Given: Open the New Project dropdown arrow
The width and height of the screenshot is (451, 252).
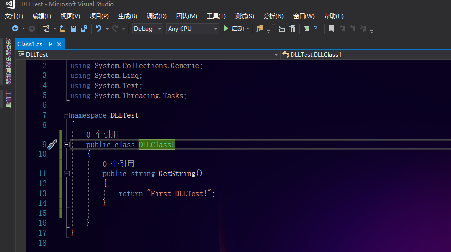Looking at the screenshot, I should (54, 28).
